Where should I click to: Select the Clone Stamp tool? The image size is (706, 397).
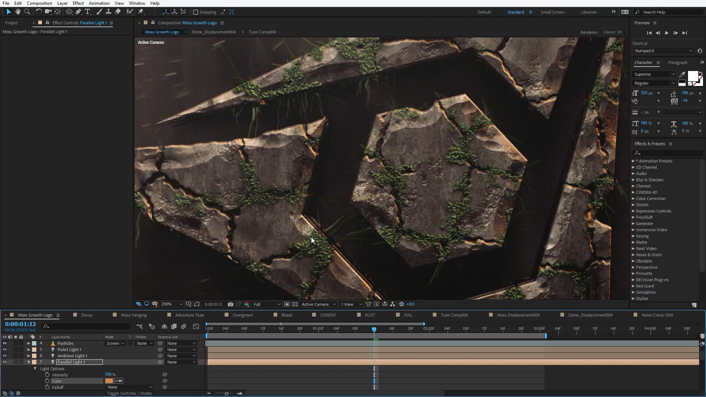tap(108, 12)
